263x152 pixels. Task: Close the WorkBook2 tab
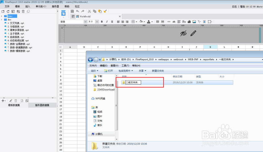click(x=120, y=16)
